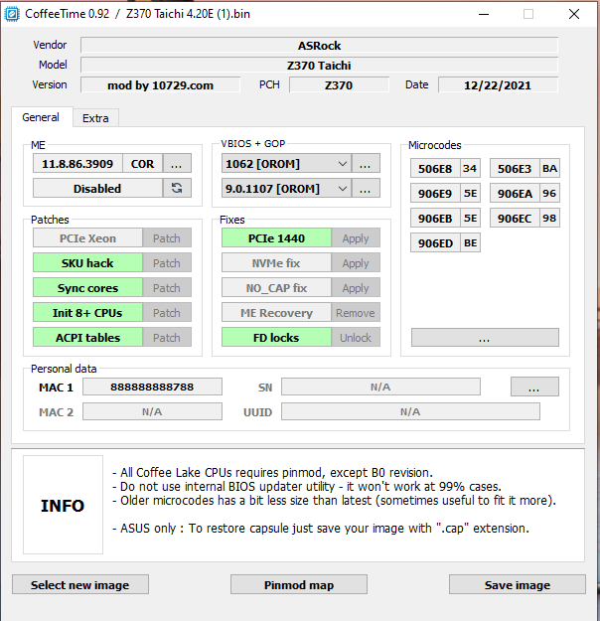The image size is (600, 621).
Task: Click the NVMe fix label
Action: 276,263
